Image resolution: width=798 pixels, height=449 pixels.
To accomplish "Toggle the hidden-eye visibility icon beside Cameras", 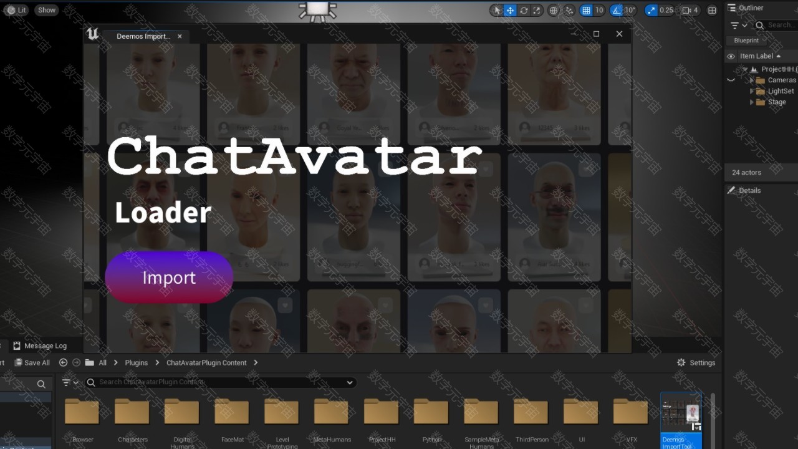I will pyautogui.click(x=731, y=80).
